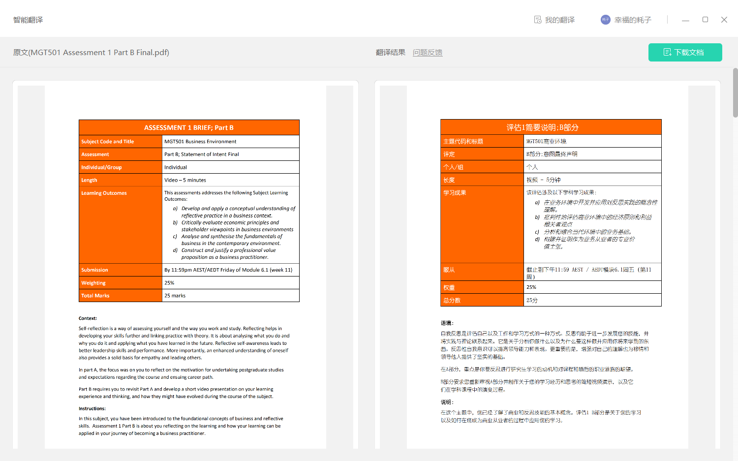The width and height of the screenshot is (738, 461).
Task: Click the 下载文档 download button
Action: [685, 52]
